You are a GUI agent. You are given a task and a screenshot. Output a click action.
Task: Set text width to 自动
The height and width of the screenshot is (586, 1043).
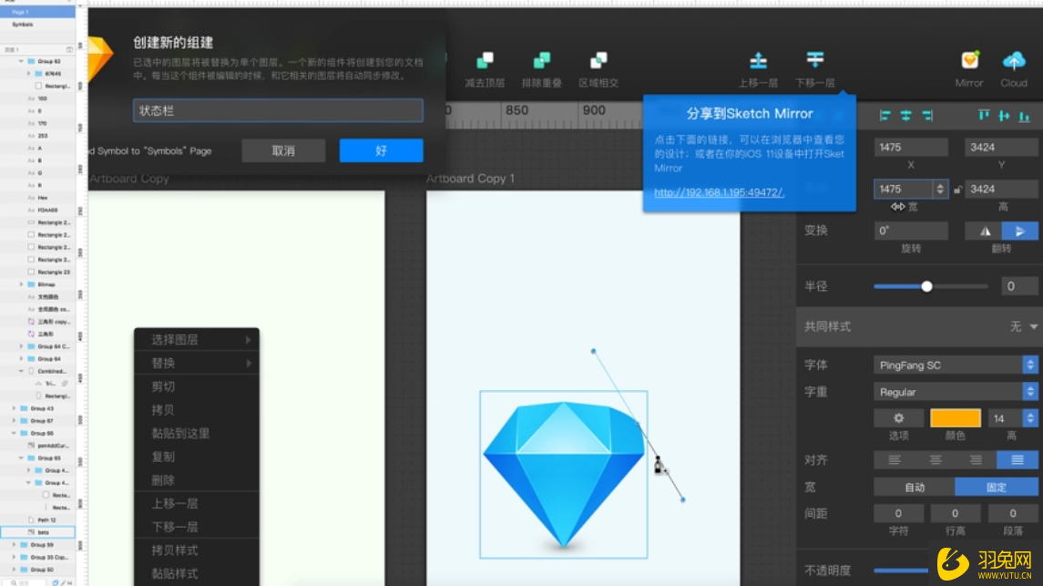pos(915,487)
